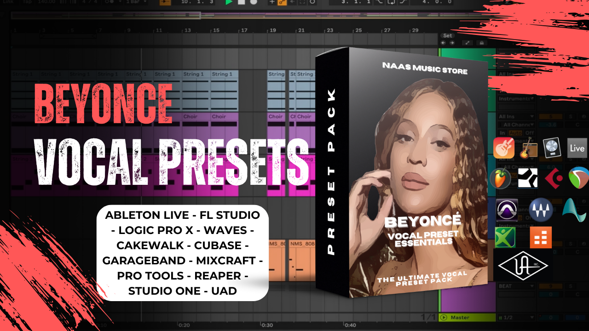This screenshot has width=589, height=331.
Task: Select the Ableton Live logo
Action: pyautogui.click(x=577, y=148)
